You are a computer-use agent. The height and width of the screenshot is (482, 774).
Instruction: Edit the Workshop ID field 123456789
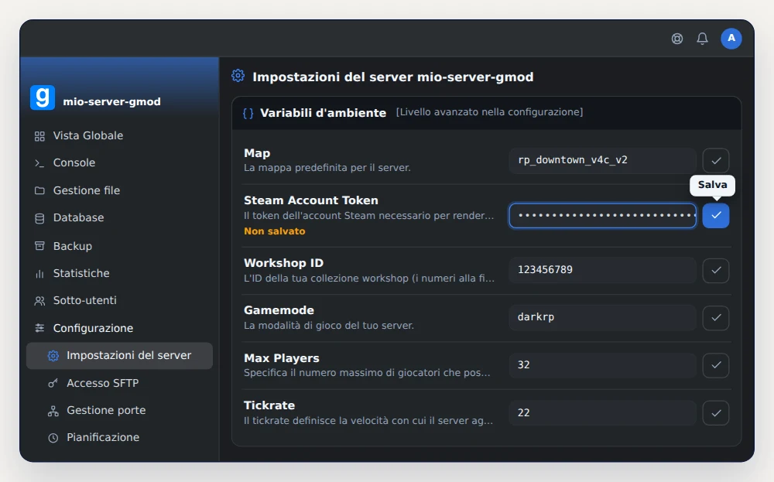click(602, 270)
